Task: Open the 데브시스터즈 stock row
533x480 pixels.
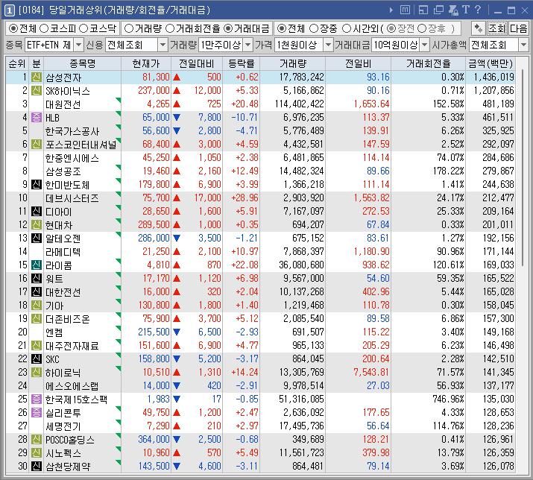Action: point(261,198)
